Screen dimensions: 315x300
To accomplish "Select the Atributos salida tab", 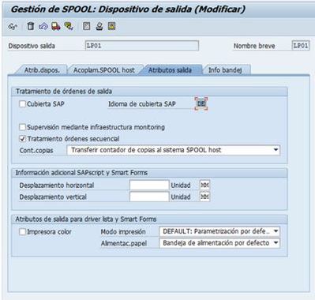I will pos(170,70).
